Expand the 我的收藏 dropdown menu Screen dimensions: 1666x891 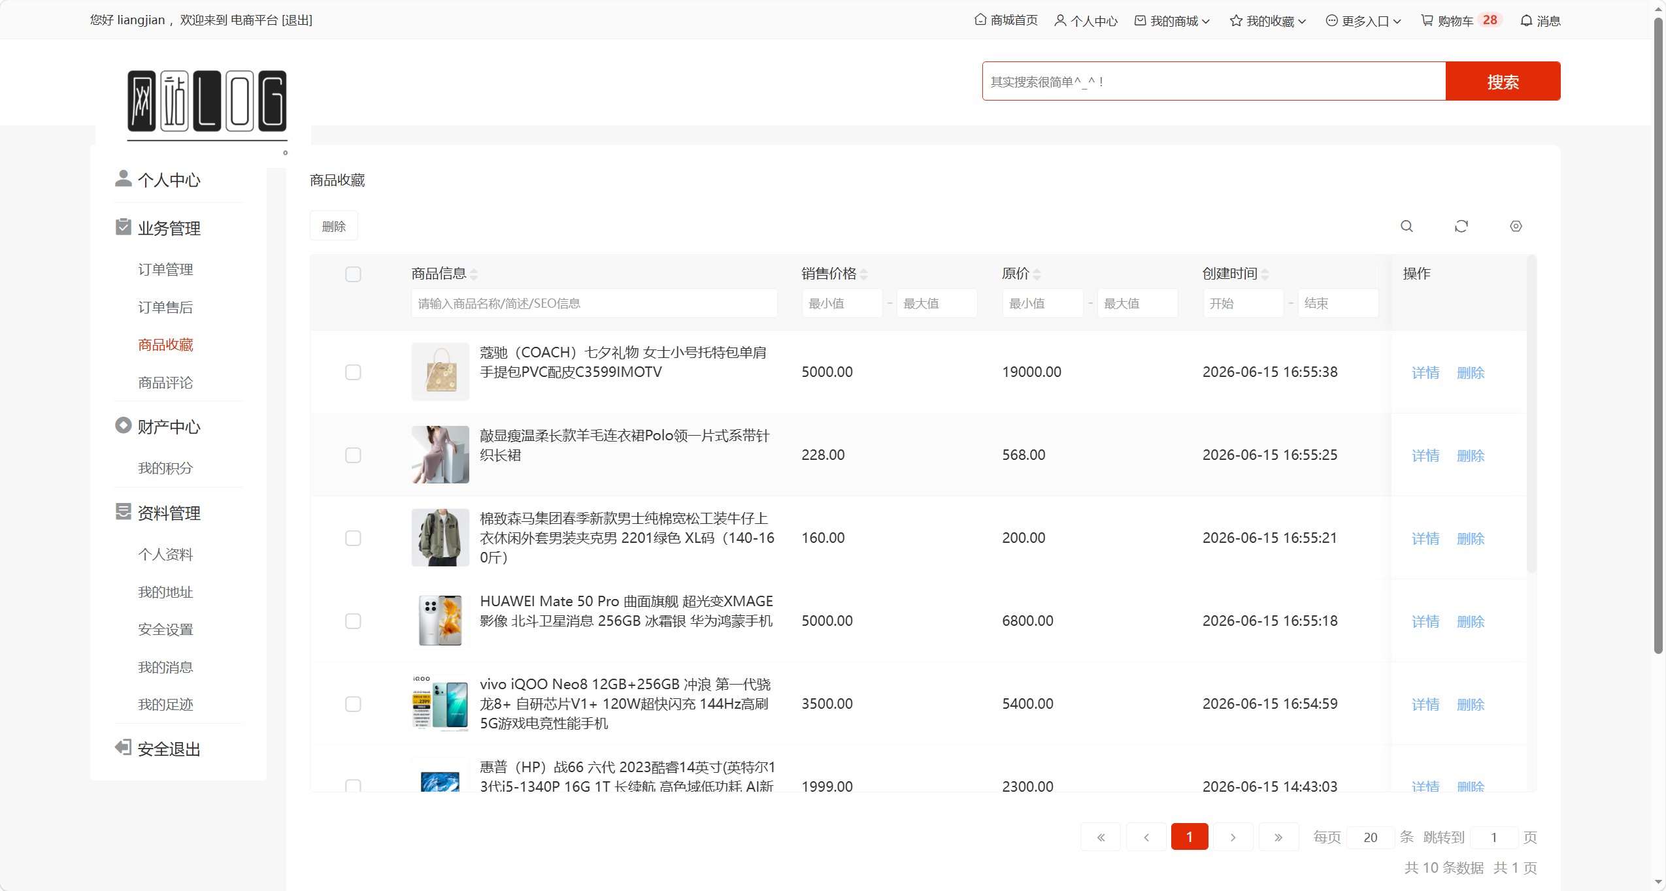point(1268,20)
